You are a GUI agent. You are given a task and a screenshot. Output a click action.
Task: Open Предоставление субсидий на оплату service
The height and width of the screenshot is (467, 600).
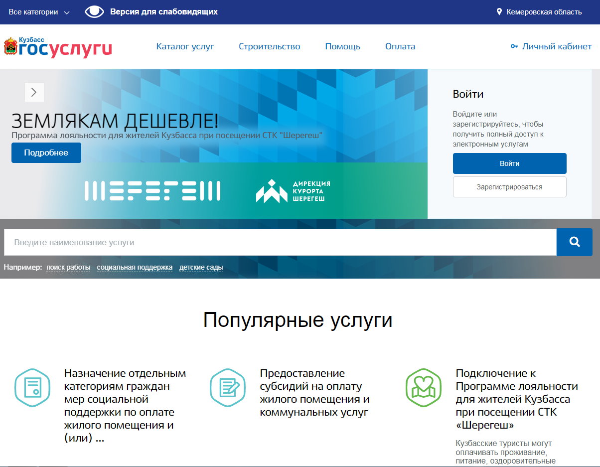tap(315, 393)
